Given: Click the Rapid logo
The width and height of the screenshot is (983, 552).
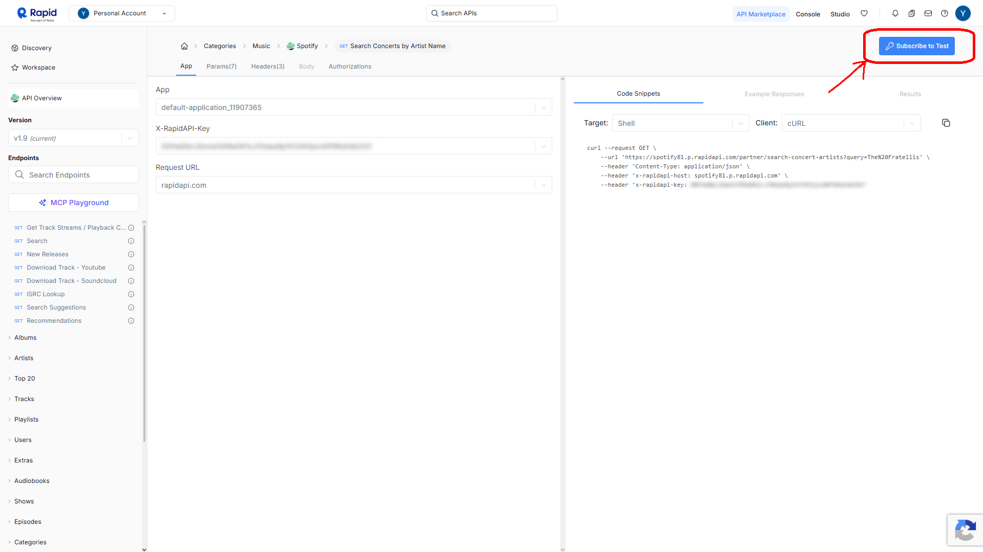Looking at the screenshot, I should coord(37,14).
